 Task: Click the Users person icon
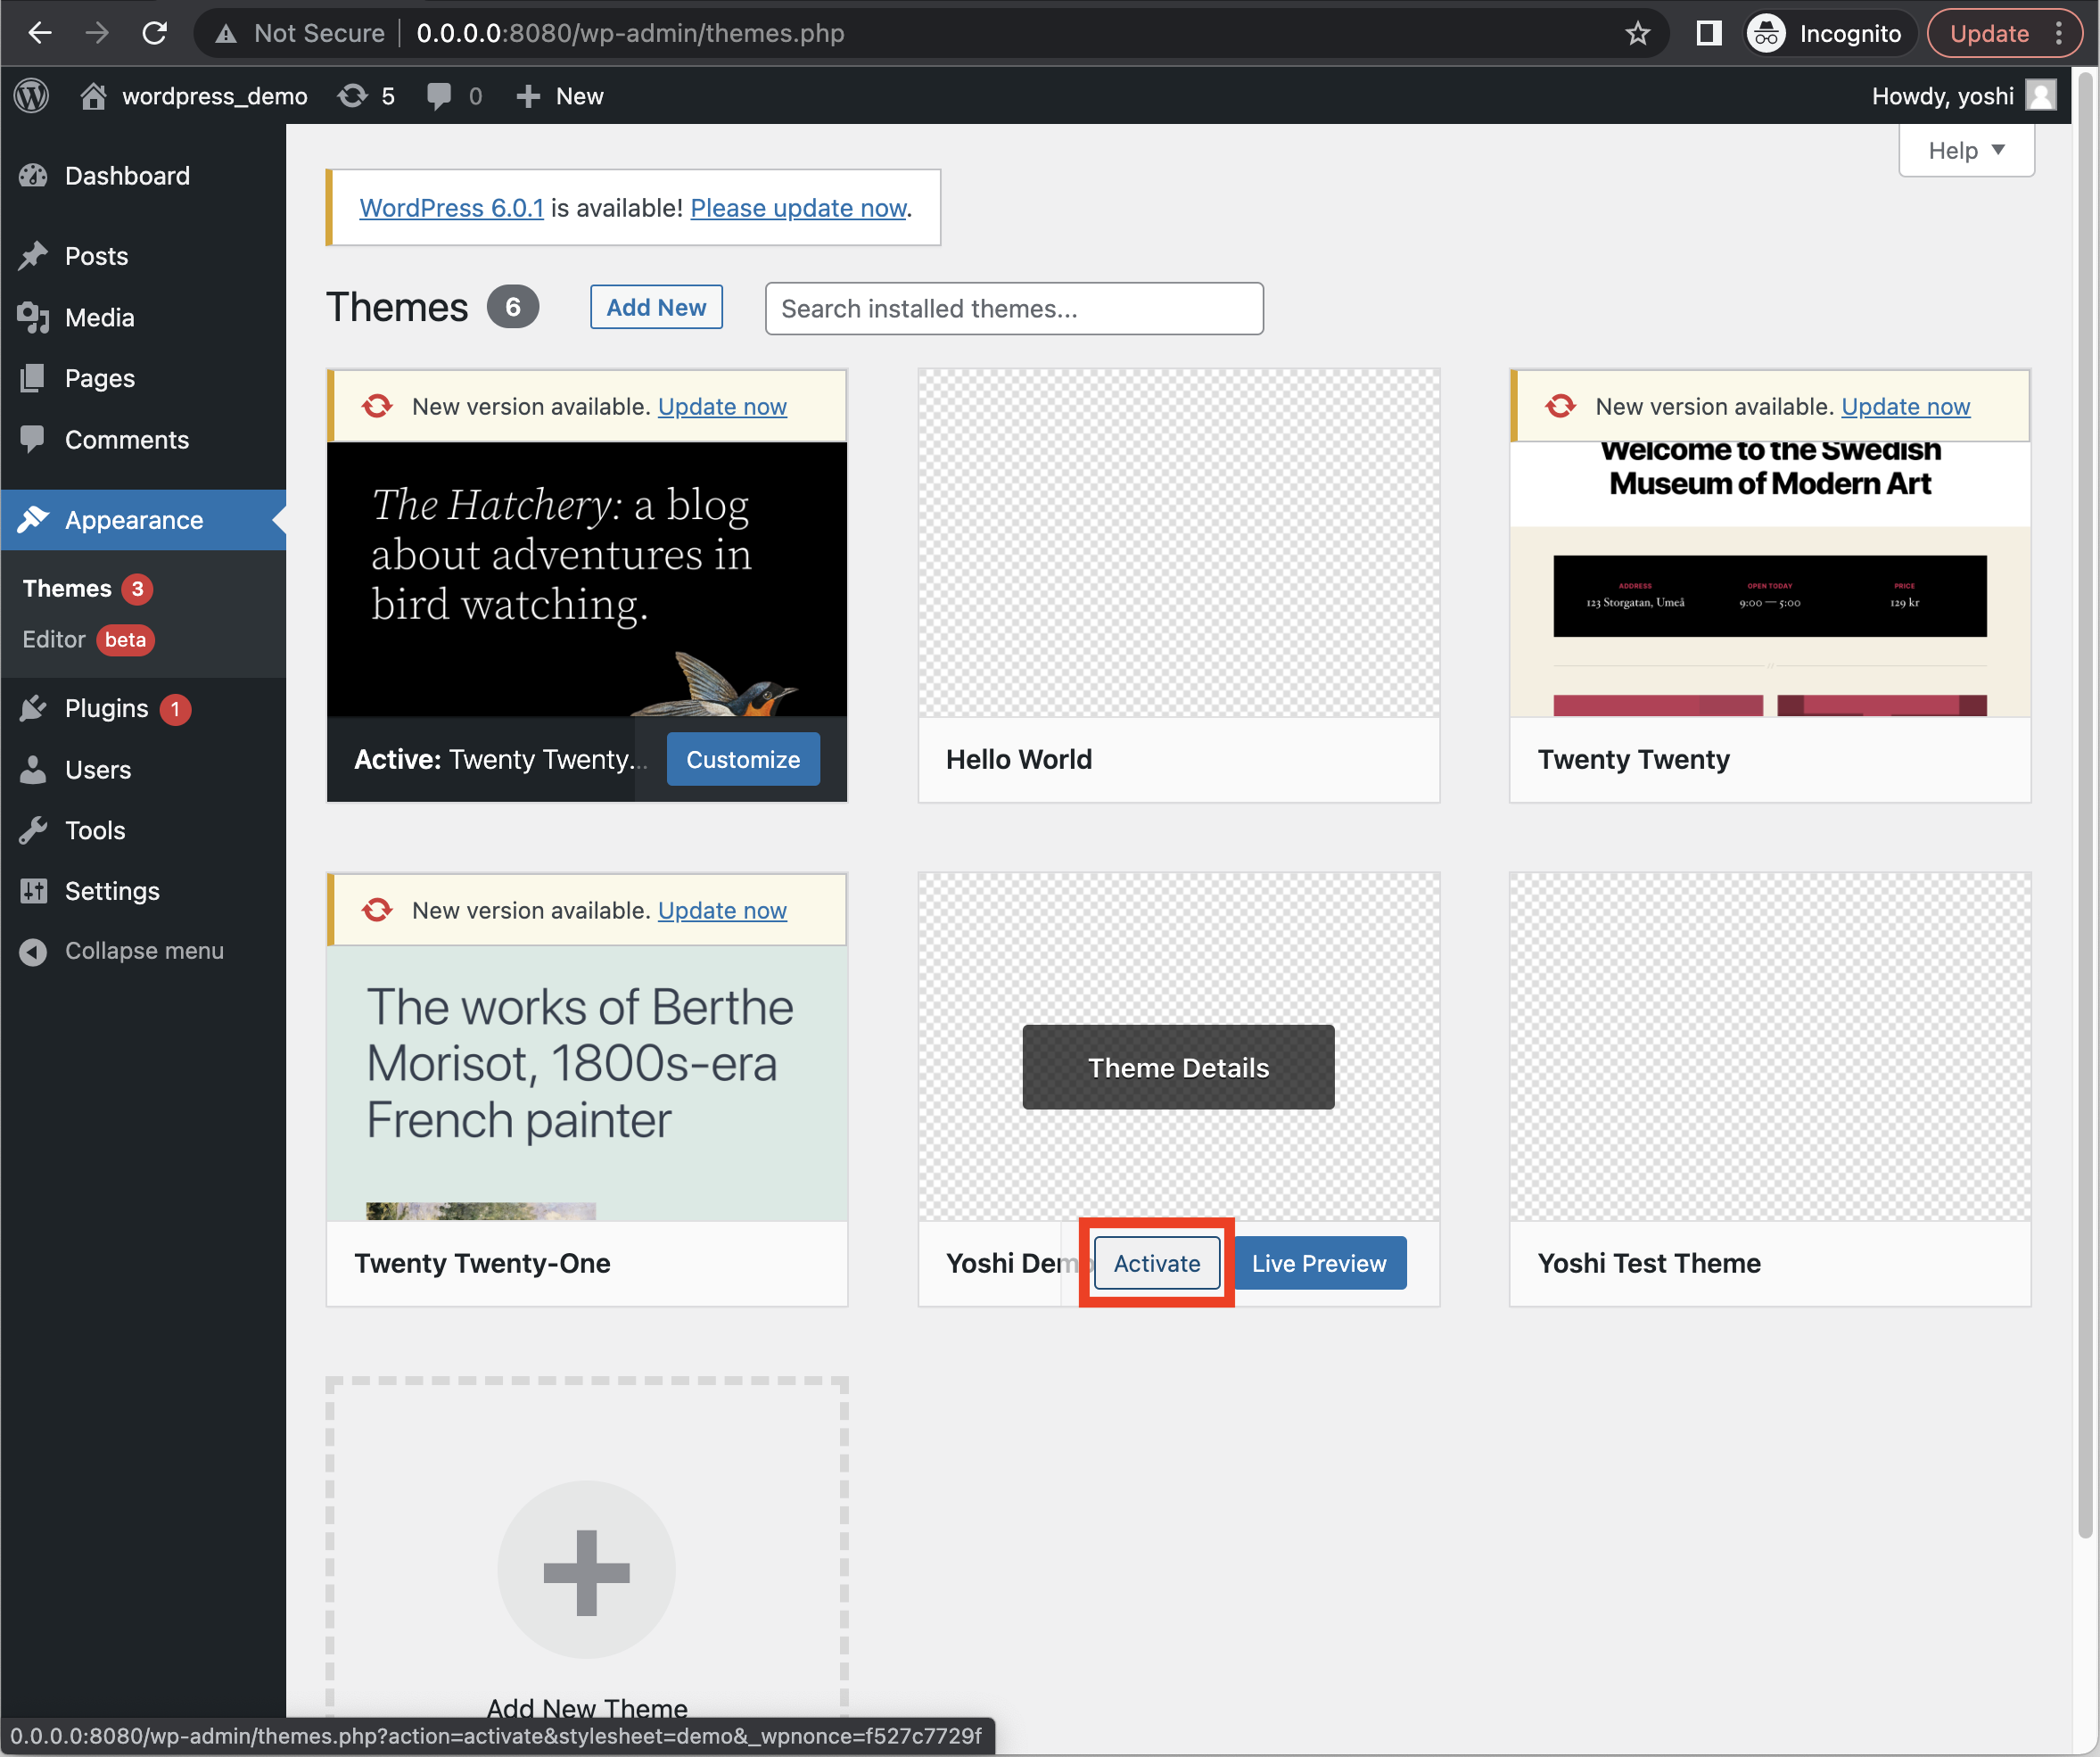(x=33, y=770)
